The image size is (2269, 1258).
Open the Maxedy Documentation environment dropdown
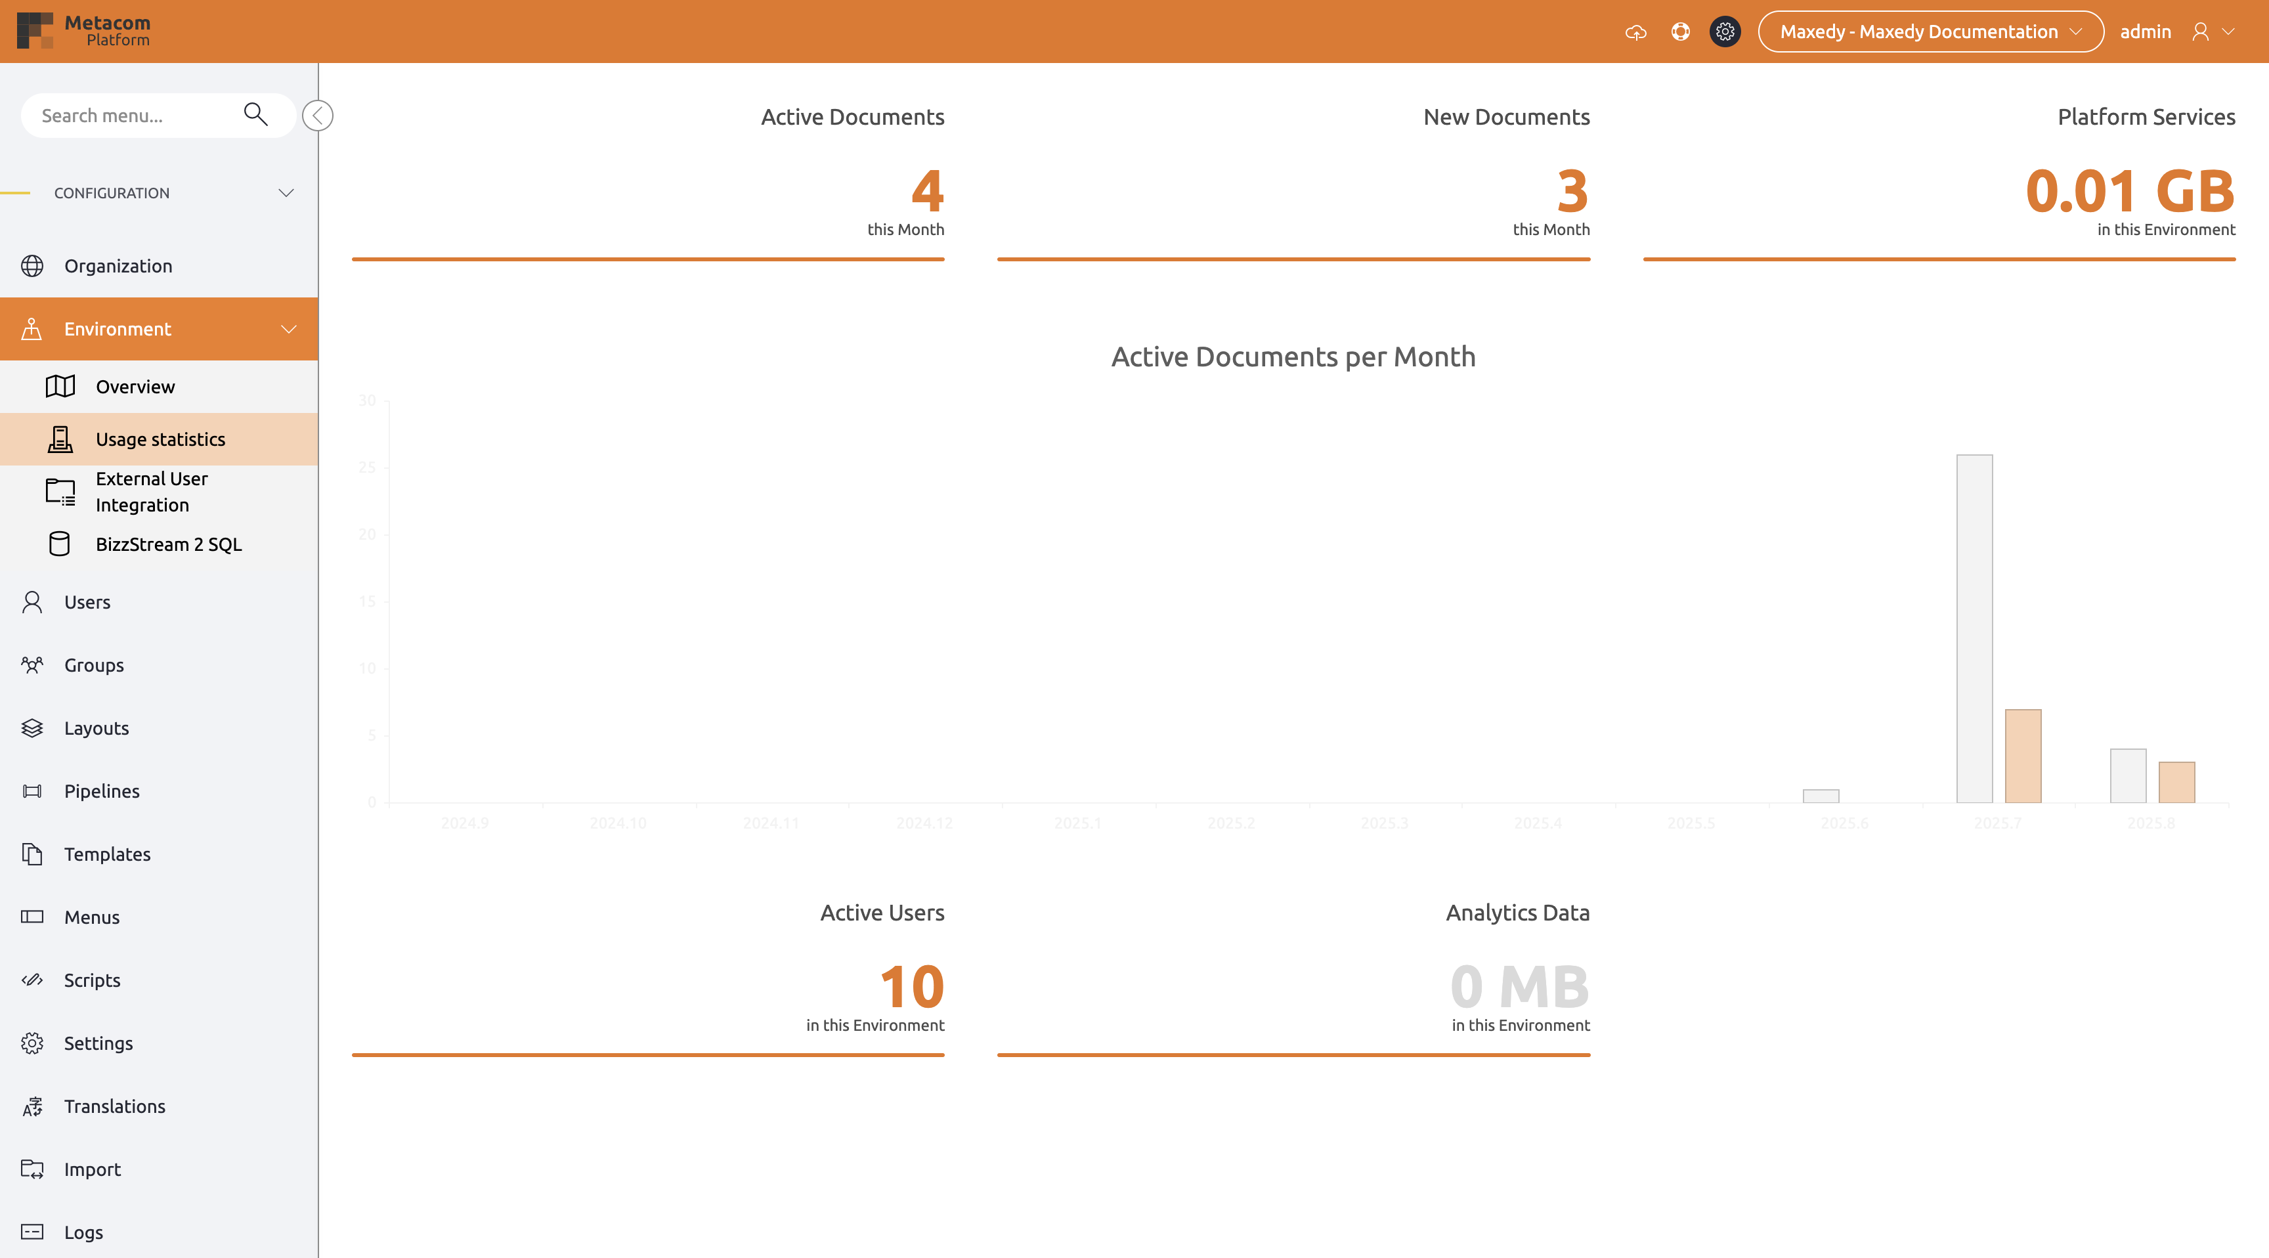(x=1930, y=33)
